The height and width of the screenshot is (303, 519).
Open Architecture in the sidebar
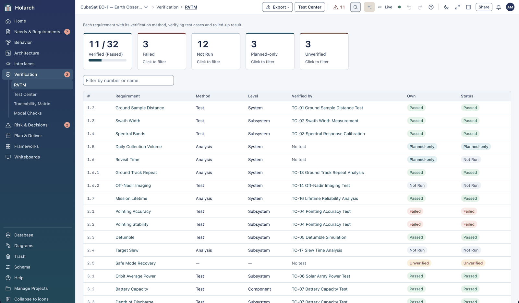[38, 53]
